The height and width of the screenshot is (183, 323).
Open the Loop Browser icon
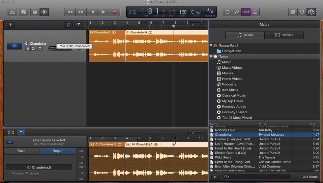click(x=301, y=12)
